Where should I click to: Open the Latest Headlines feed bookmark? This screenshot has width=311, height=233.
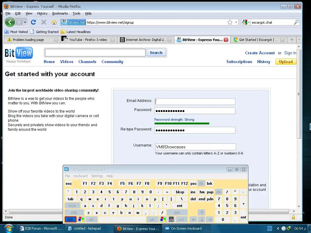pos(76,32)
